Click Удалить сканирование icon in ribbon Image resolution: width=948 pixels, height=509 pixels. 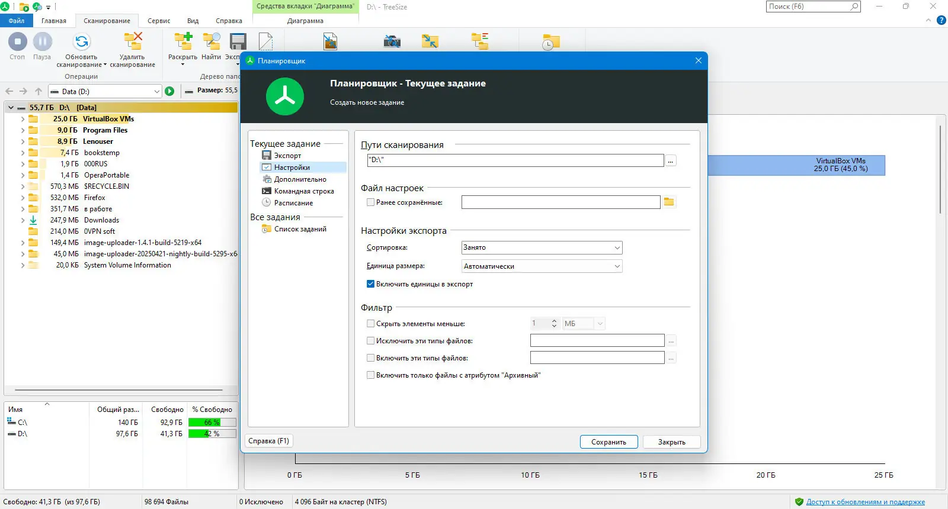pos(133,41)
